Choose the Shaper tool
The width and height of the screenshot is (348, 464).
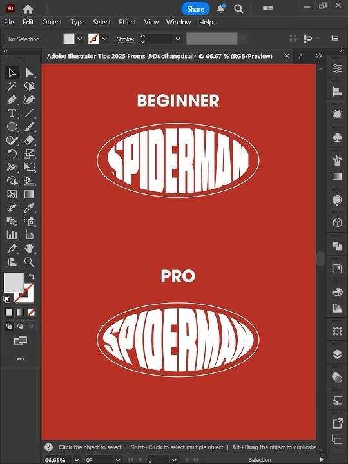pos(12,140)
